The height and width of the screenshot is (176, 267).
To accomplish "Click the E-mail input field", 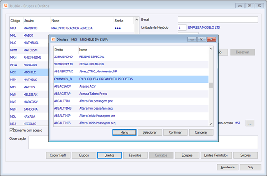I will pyautogui.click(x=218, y=20).
